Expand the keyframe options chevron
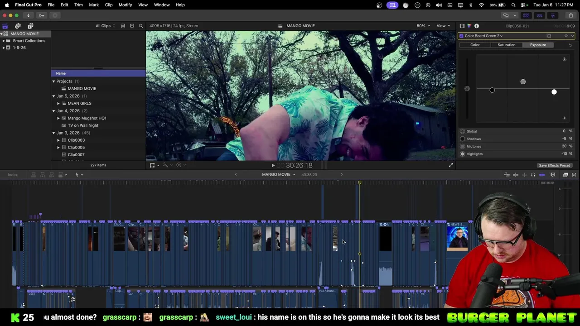This screenshot has height=326, width=580. pos(572,36)
